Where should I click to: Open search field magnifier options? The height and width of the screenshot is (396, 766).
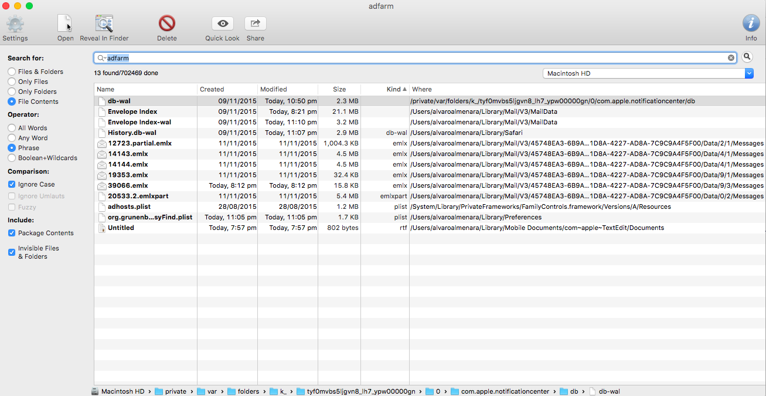coord(102,58)
